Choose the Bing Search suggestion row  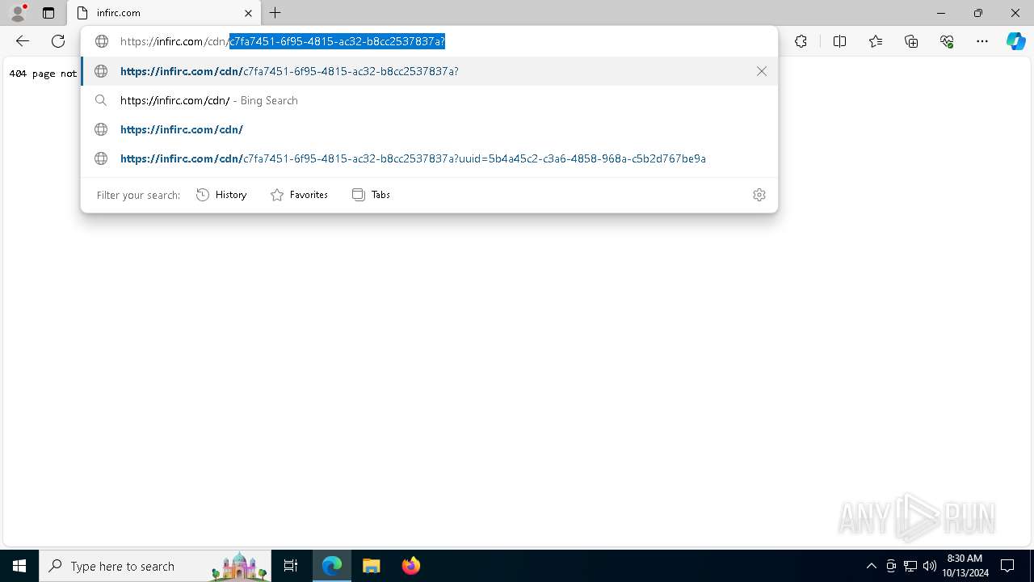[x=429, y=100]
